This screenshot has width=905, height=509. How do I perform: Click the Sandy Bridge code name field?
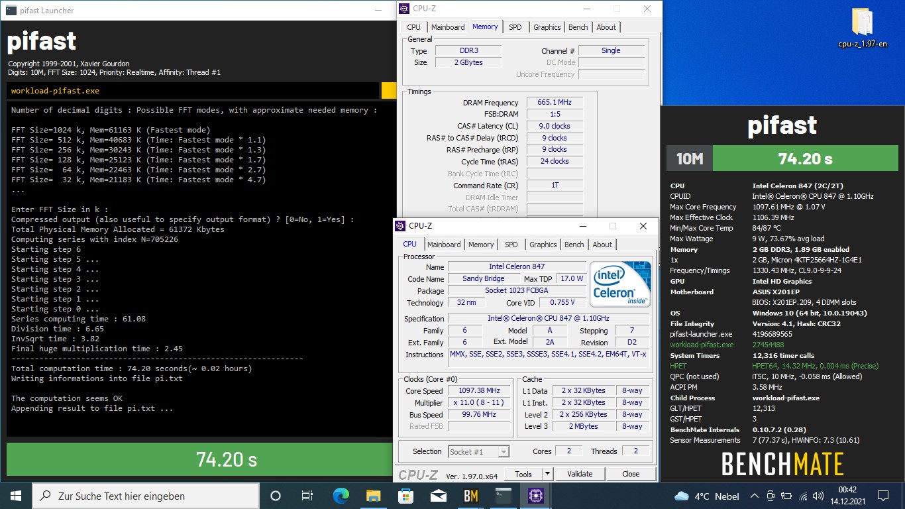[x=483, y=278]
